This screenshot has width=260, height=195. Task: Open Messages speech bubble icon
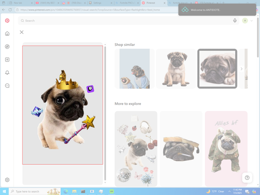[7, 86]
